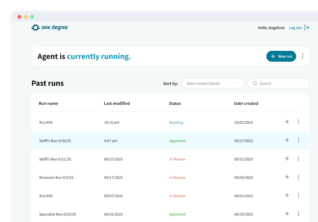Open Run #50 with its arrow icon
Screen dimensions: 318x222
click(x=287, y=195)
